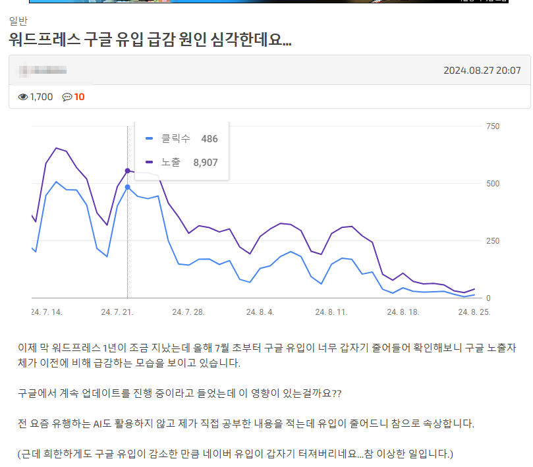The width and height of the screenshot is (533, 467).
Task: Click the purple 노출 legend swatch
Action: click(149, 162)
